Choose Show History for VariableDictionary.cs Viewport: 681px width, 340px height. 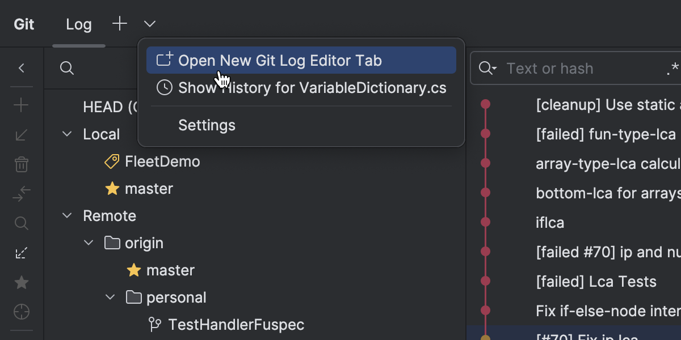point(312,88)
